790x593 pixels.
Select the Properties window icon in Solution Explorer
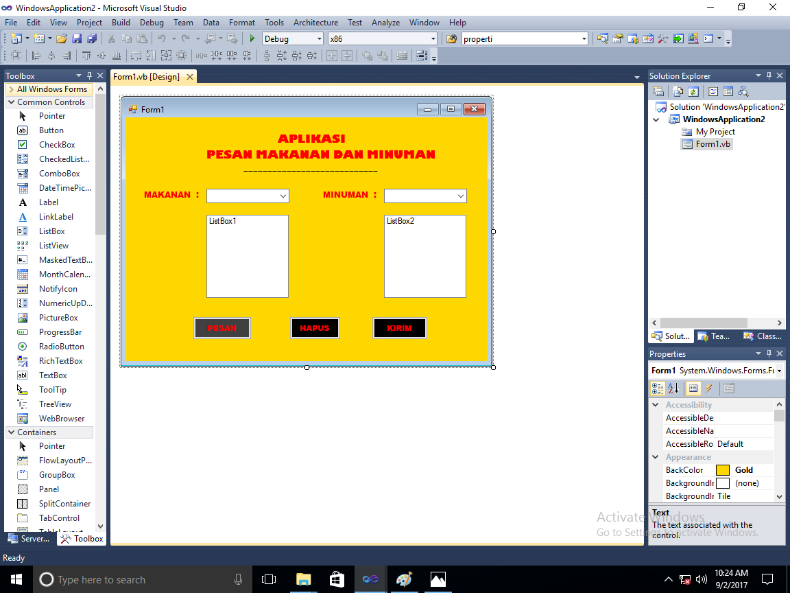pos(658,91)
